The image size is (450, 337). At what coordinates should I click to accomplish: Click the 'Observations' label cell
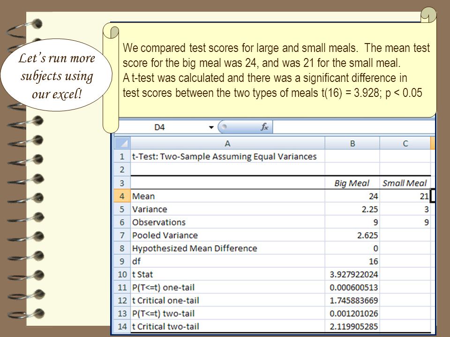click(x=228, y=222)
